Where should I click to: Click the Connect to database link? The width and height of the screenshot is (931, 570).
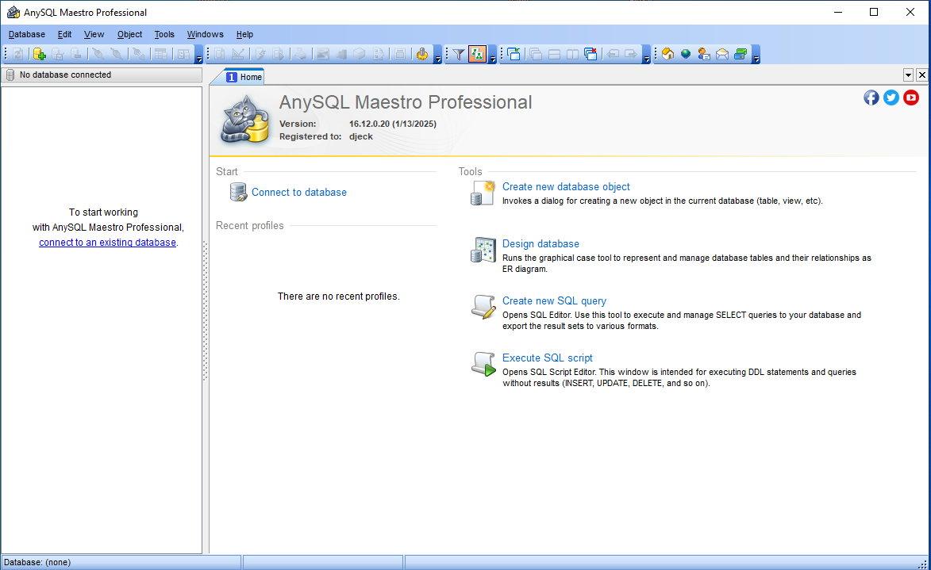click(299, 192)
